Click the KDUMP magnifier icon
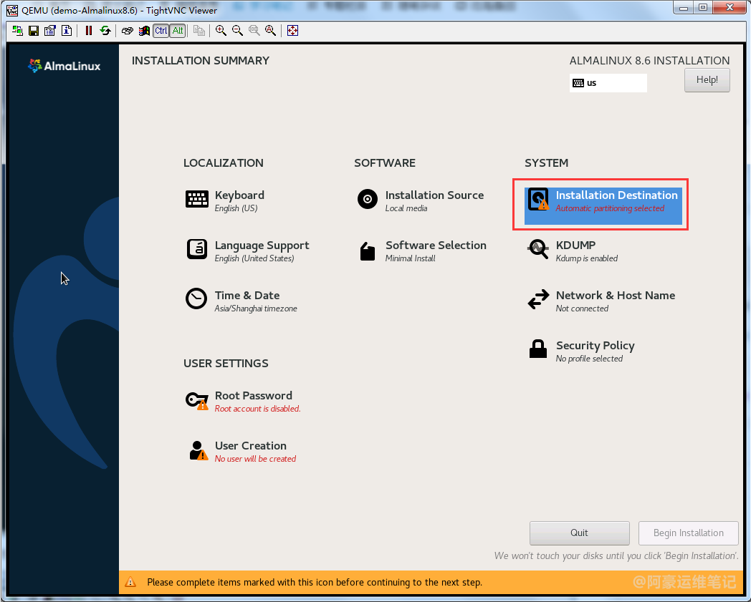The width and height of the screenshot is (751, 602). (538, 249)
